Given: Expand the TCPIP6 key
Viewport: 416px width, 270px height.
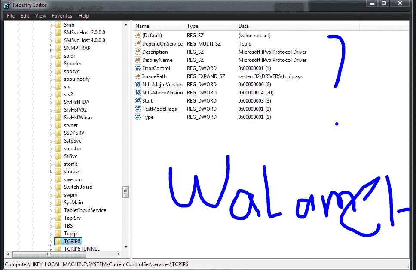Looking at the screenshot, I should (51, 242).
